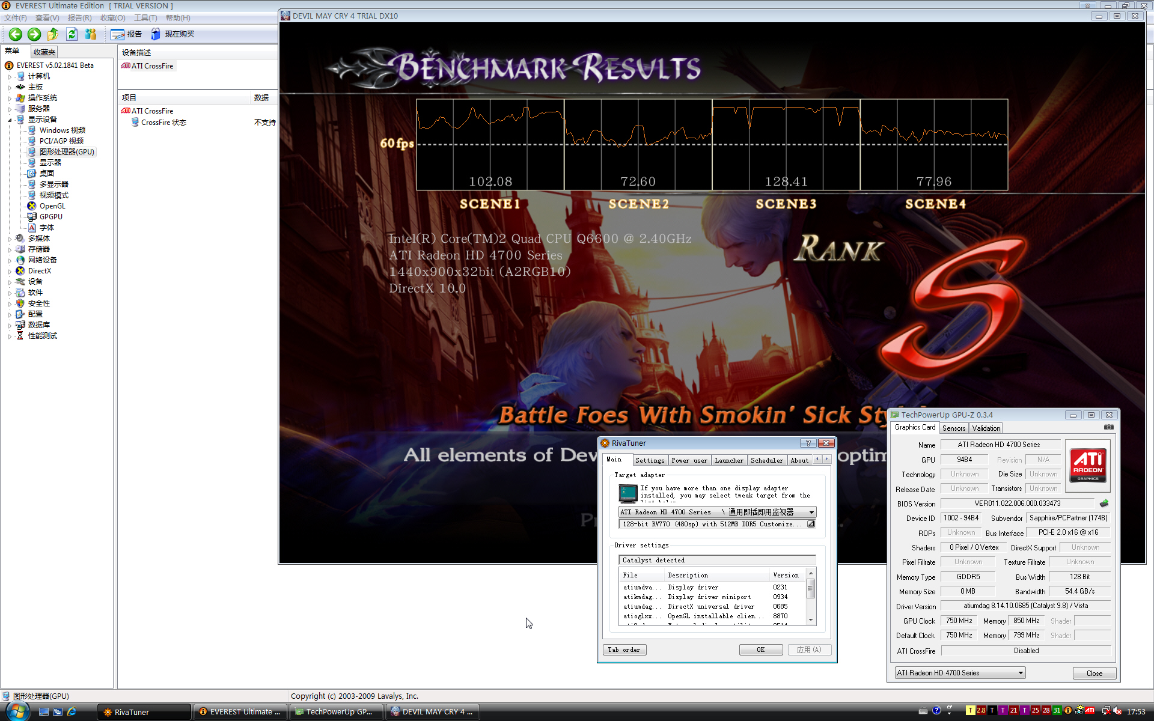
Task: Click the 项目 column header in EVEREST
Action: (184, 97)
